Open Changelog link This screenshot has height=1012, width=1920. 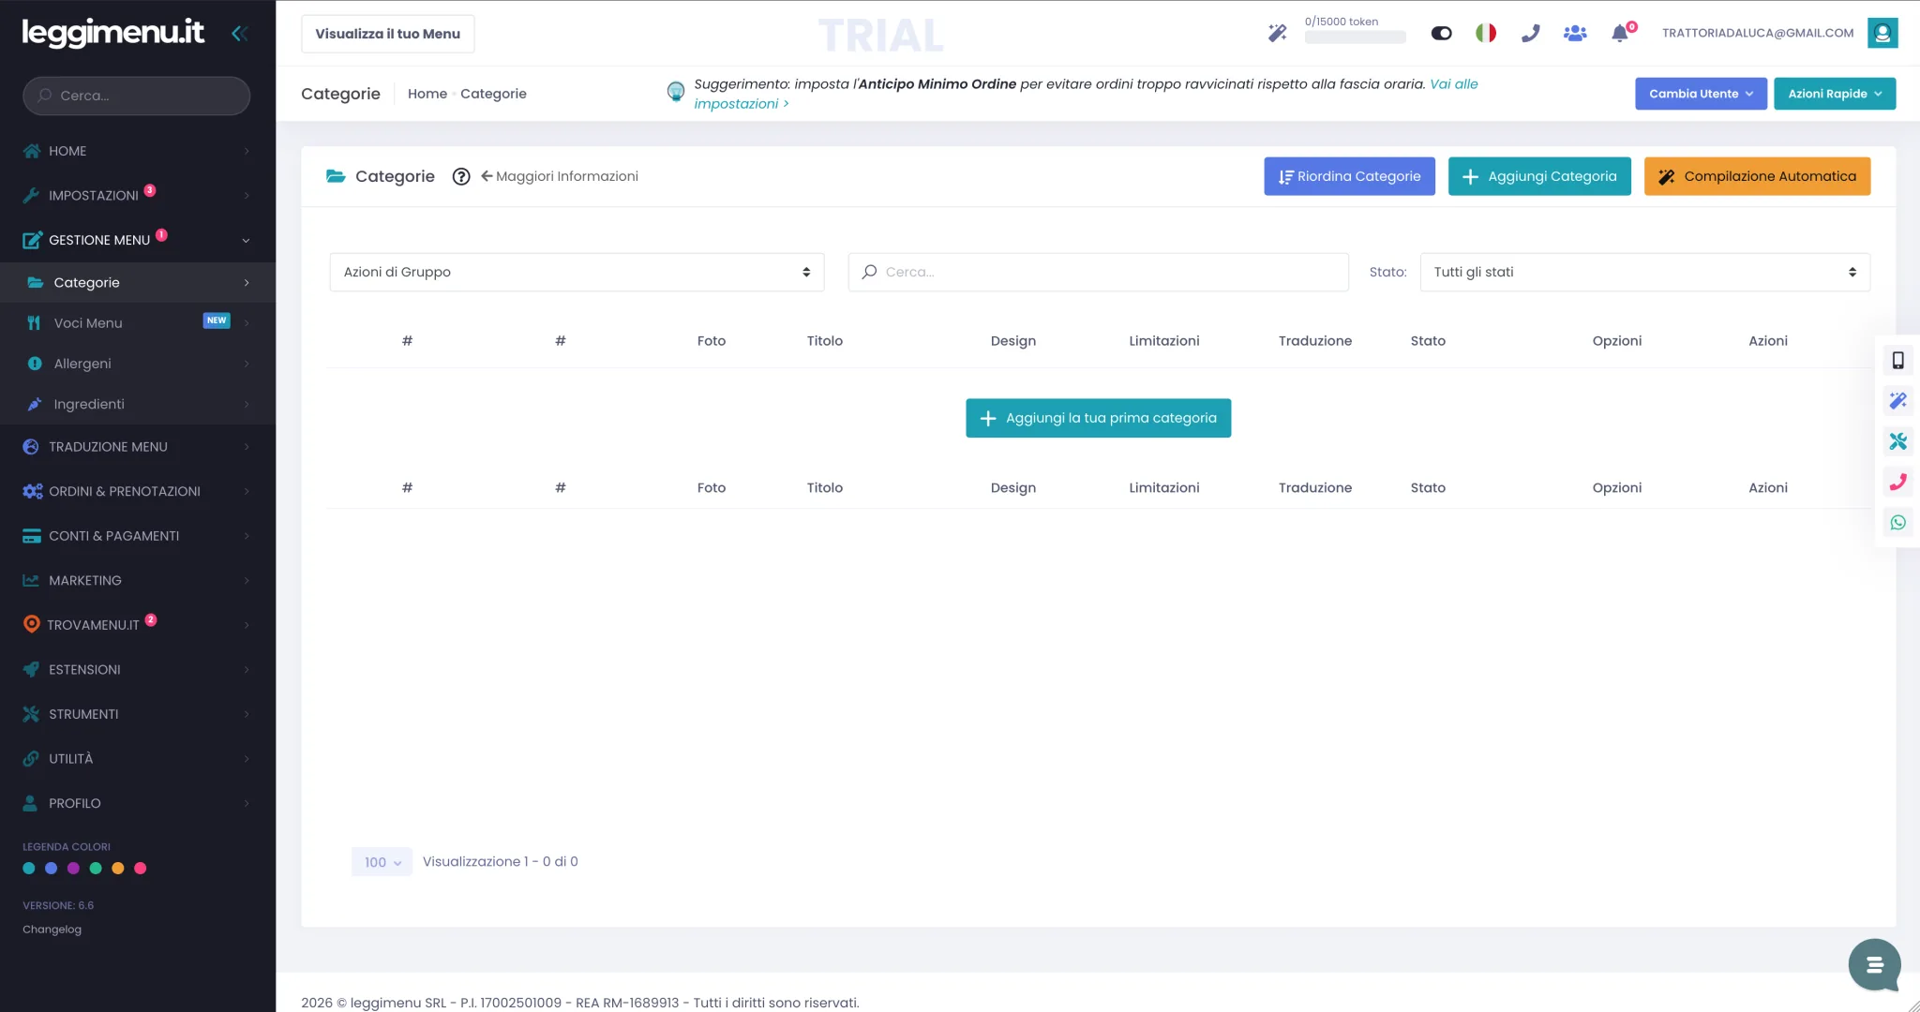pyautogui.click(x=52, y=930)
